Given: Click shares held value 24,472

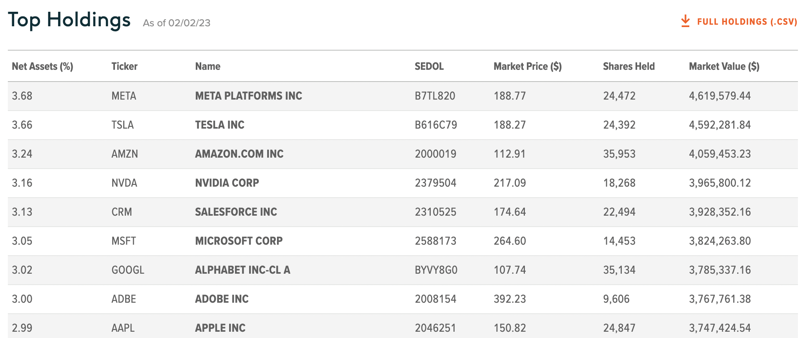Looking at the screenshot, I should pos(619,96).
